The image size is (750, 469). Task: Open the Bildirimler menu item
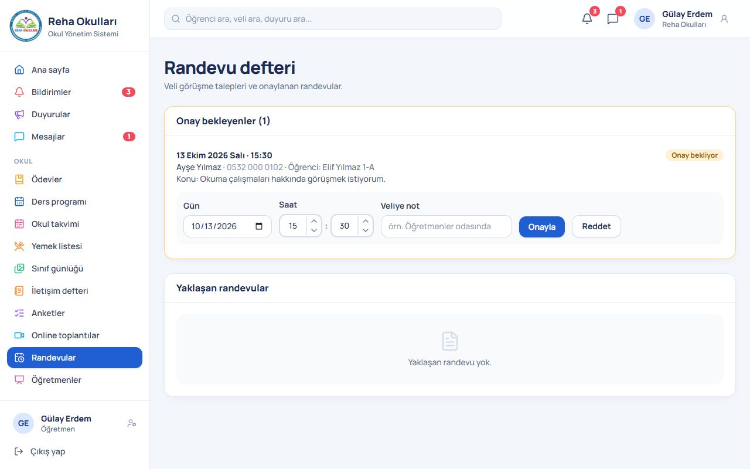coord(74,92)
